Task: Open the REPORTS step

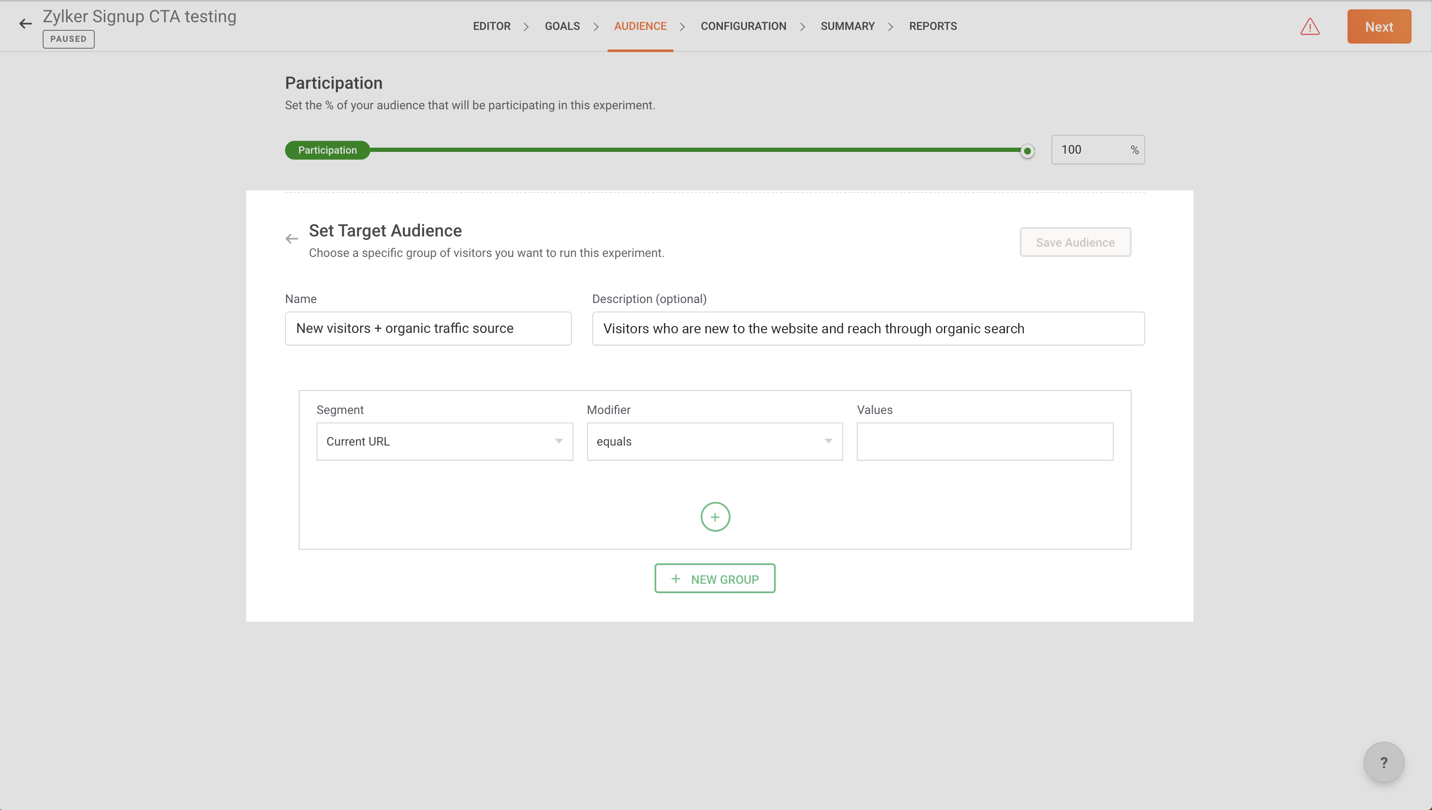Action: tap(933, 26)
